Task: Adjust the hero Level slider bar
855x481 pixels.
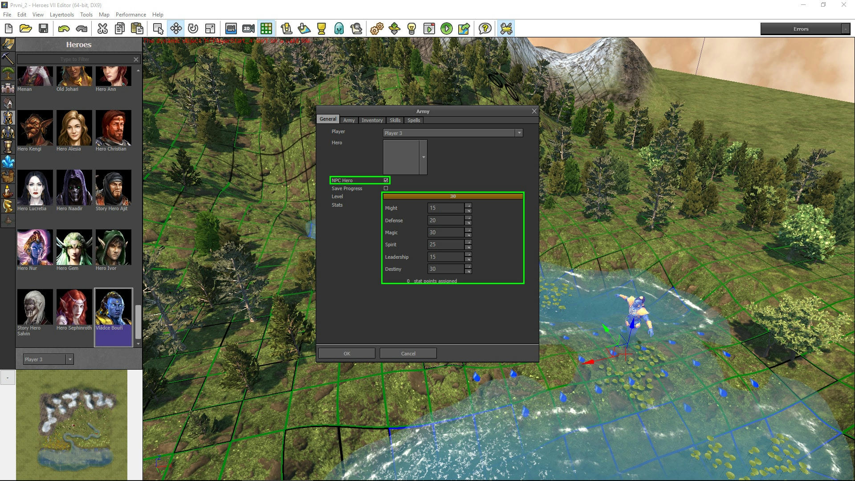Action: click(x=452, y=196)
